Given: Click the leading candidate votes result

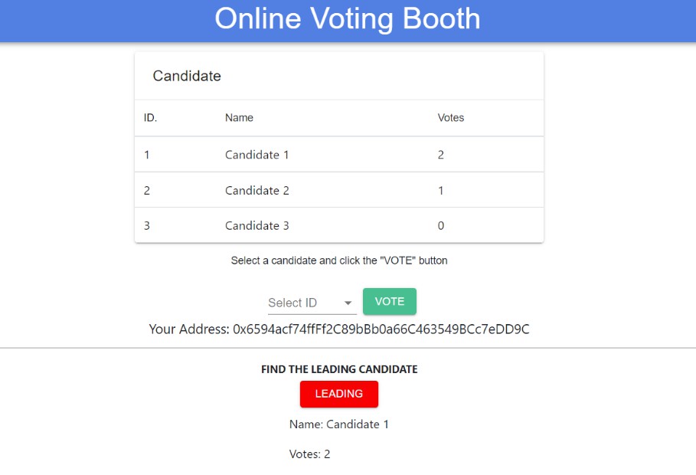Looking at the screenshot, I should pyautogui.click(x=310, y=454).
